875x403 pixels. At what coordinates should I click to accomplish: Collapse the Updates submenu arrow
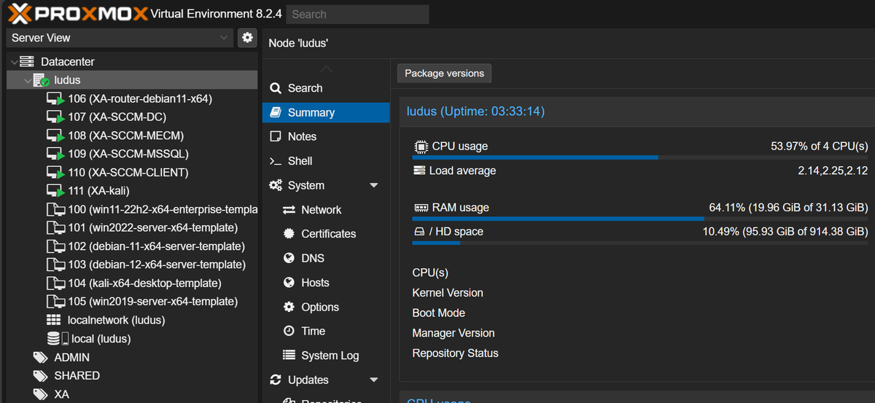(374, 380)
